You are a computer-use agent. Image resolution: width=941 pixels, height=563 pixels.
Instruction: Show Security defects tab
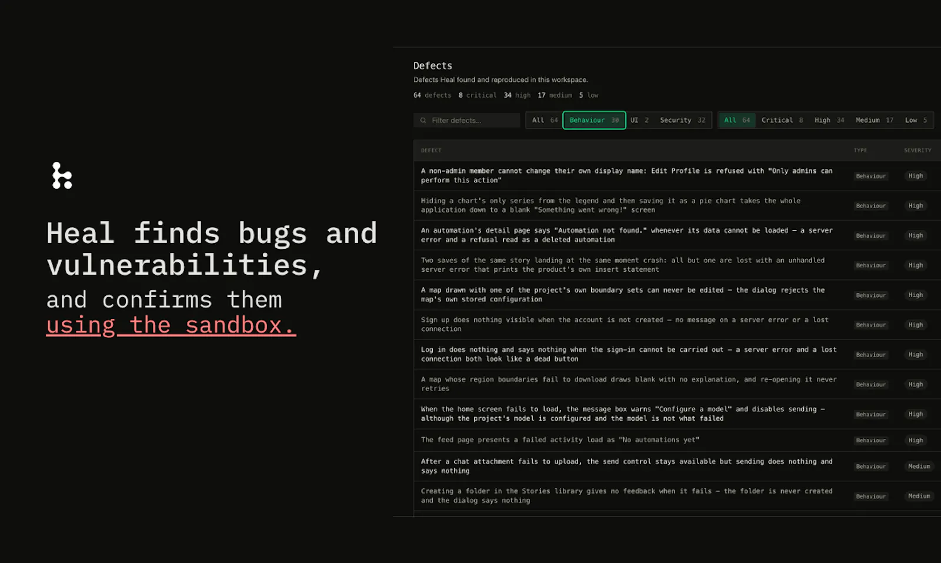682,120
